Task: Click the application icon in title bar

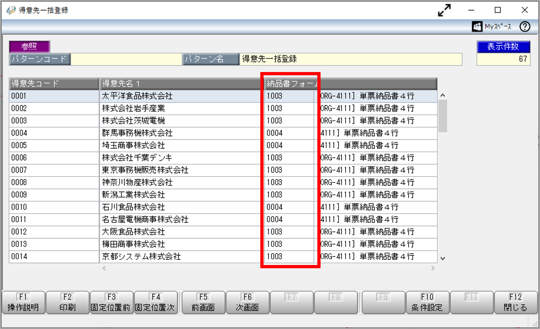Action: pyautogui.click(x=11, y=10)
